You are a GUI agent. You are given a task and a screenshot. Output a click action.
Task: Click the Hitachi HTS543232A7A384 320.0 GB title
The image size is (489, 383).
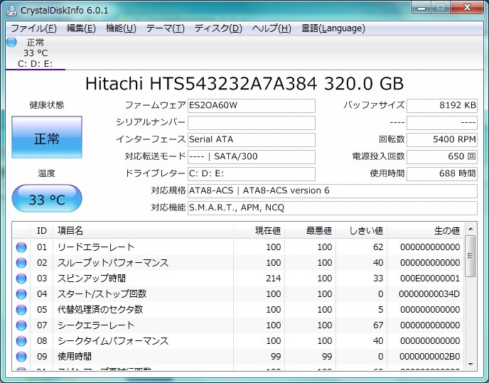click(244, 84)
